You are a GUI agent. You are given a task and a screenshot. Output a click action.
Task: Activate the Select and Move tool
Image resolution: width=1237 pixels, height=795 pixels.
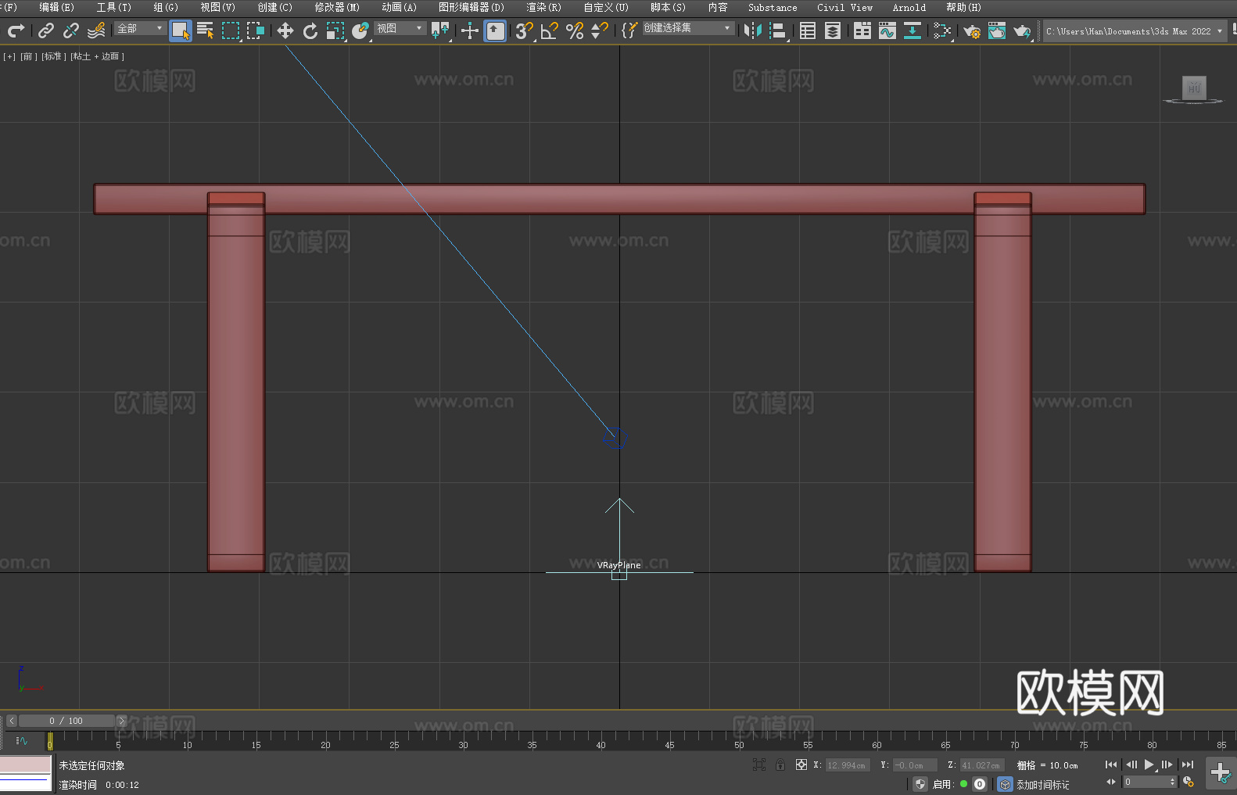coord(285,30)
